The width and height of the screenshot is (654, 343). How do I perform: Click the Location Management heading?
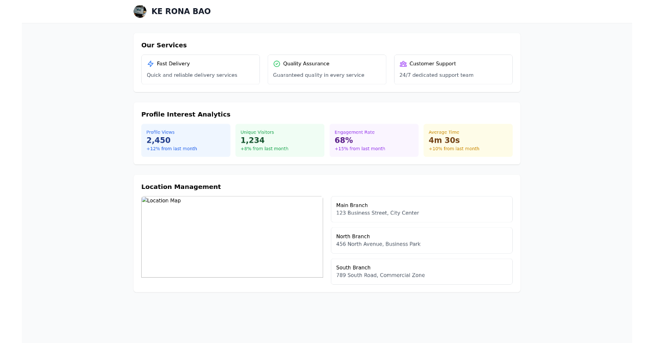coord(181,186)
